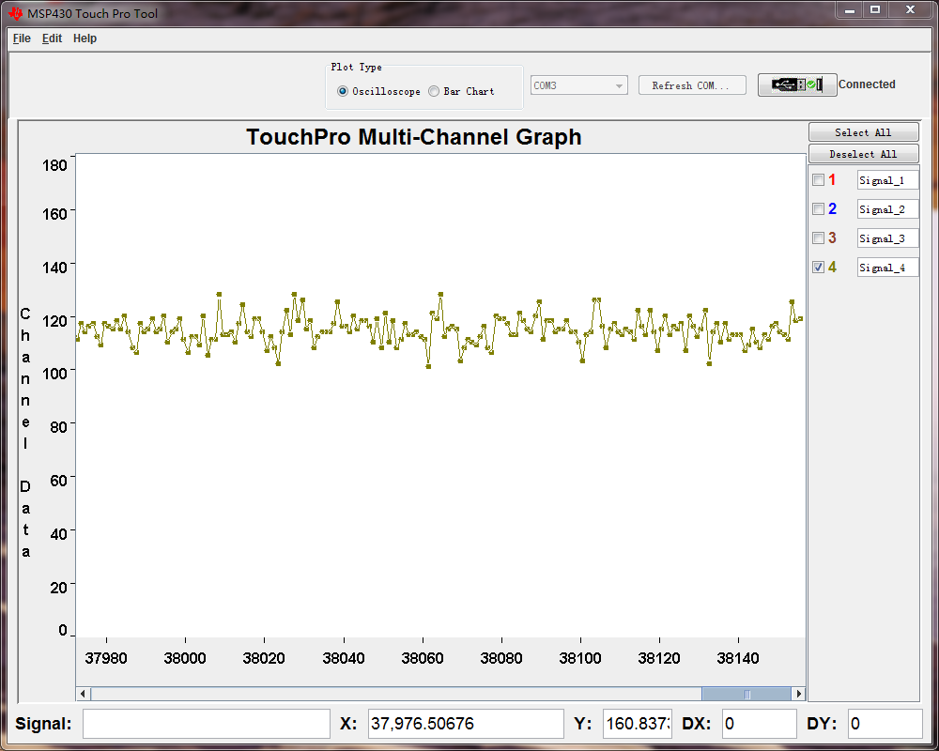Click the X value field 37,976.50676

click(466, 724)
